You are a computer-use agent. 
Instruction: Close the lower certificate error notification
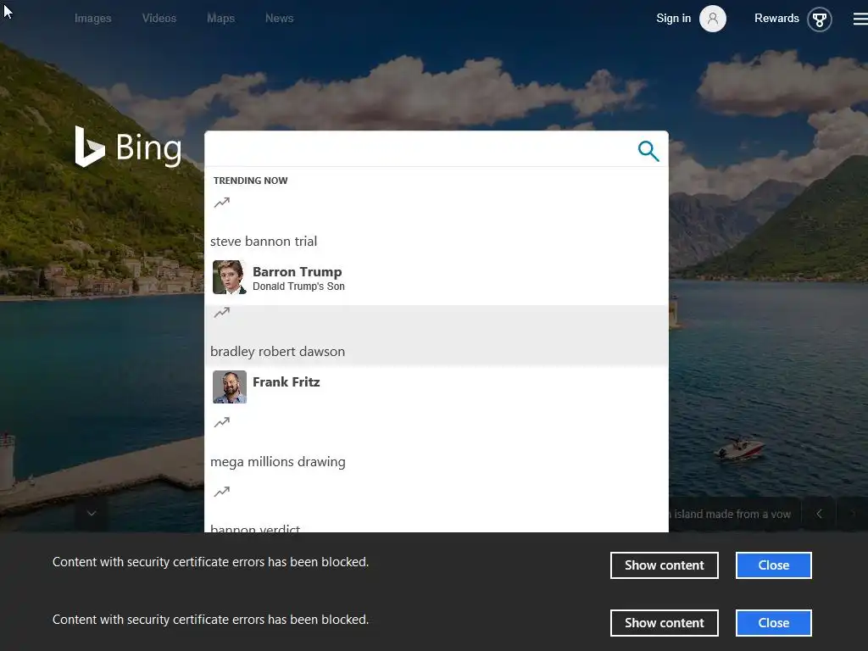(773, 623)
